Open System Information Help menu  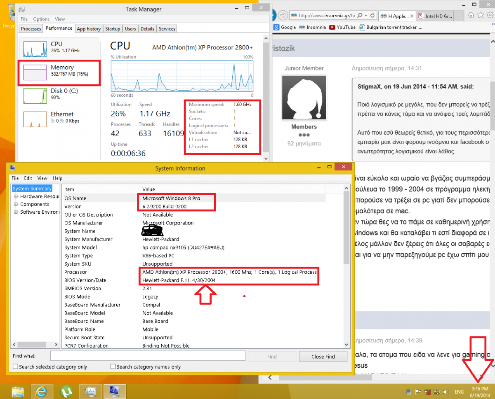click(x=57, y=178)
